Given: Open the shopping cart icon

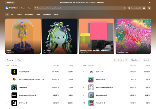Looking at the screenshot, I should click(x=149, y=8).
